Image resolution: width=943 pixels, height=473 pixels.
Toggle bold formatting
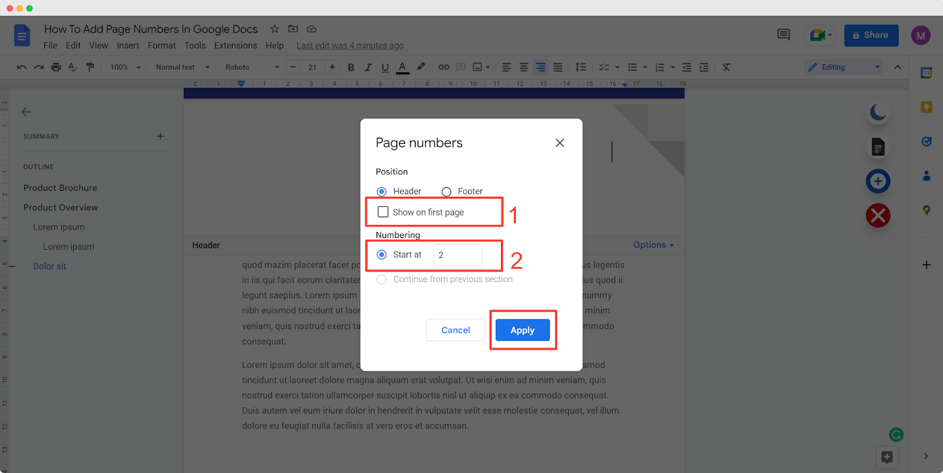tap(351, 67)
